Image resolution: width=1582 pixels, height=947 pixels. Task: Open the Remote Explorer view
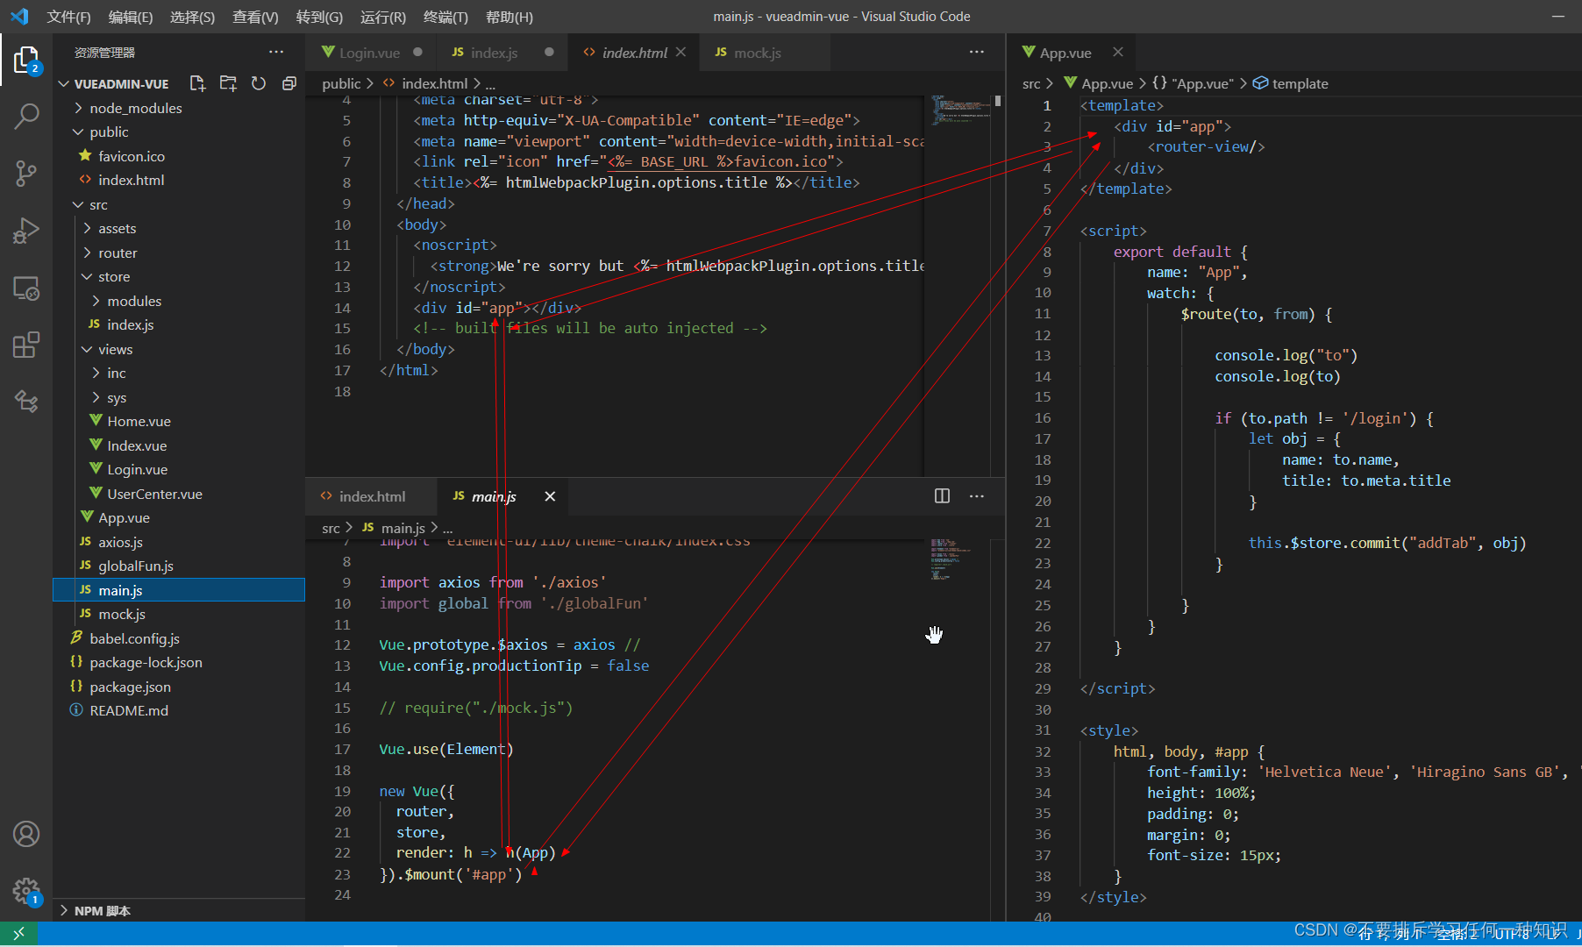tap(26, 288)
